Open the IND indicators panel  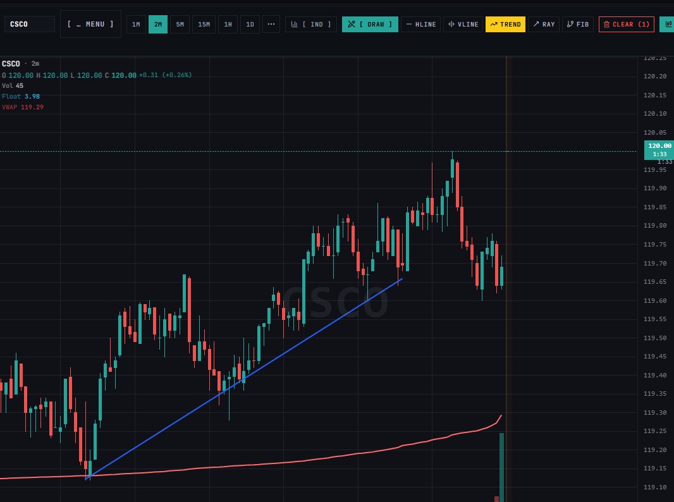[x=311, y=24]
